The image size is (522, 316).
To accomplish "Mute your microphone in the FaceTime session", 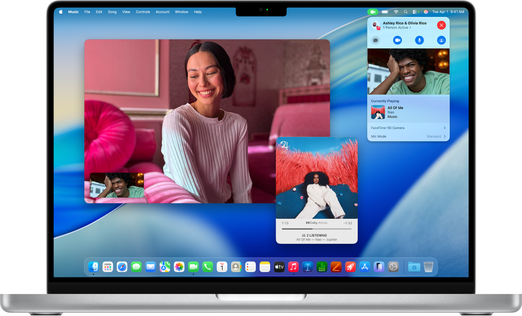I will coord(419,40).
